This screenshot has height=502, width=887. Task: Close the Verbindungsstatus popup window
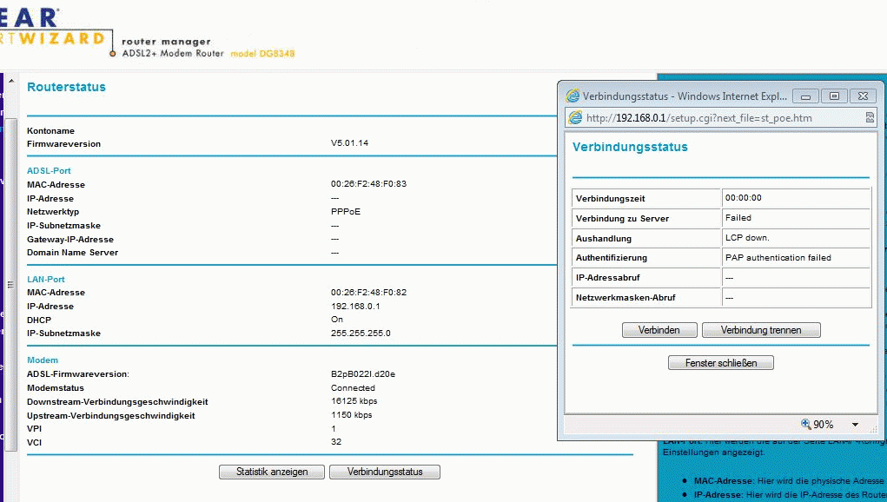tap(863, 96)
